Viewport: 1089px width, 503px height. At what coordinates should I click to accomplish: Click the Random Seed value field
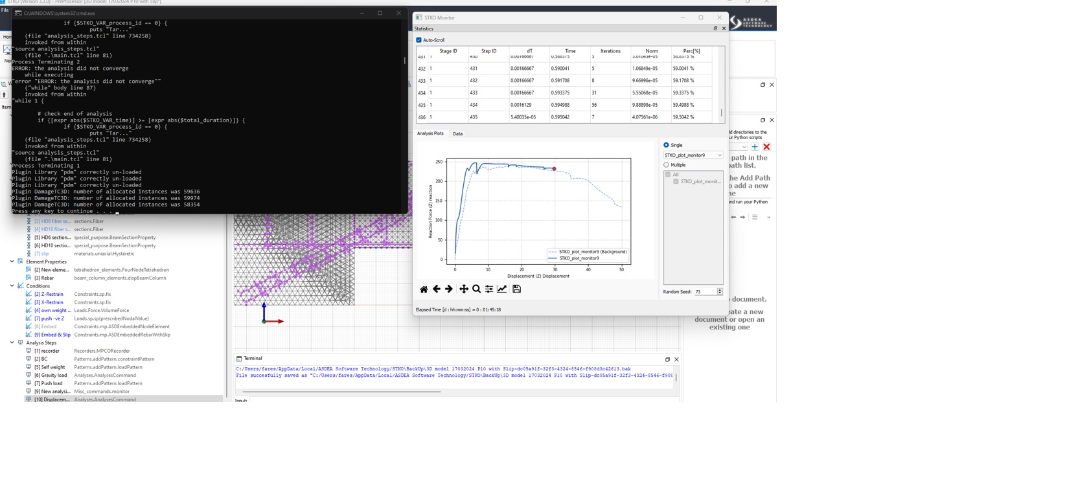click(705, 292)
